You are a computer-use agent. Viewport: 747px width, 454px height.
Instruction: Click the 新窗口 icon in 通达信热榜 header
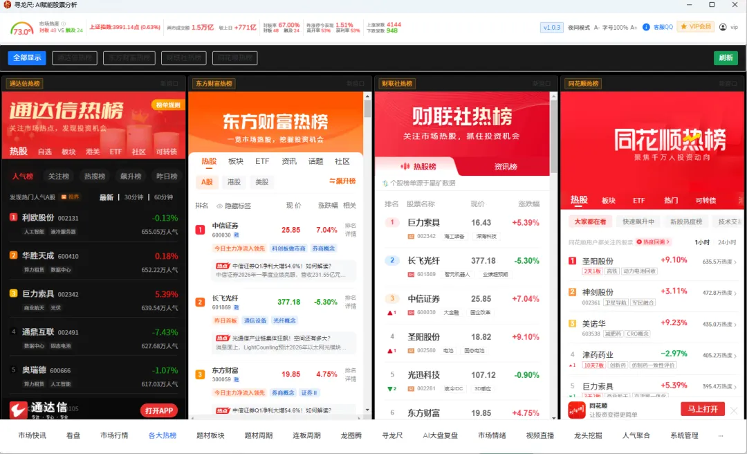[x=169, y=84]
